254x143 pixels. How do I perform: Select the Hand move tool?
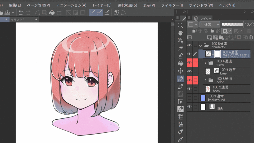point(180,33)
